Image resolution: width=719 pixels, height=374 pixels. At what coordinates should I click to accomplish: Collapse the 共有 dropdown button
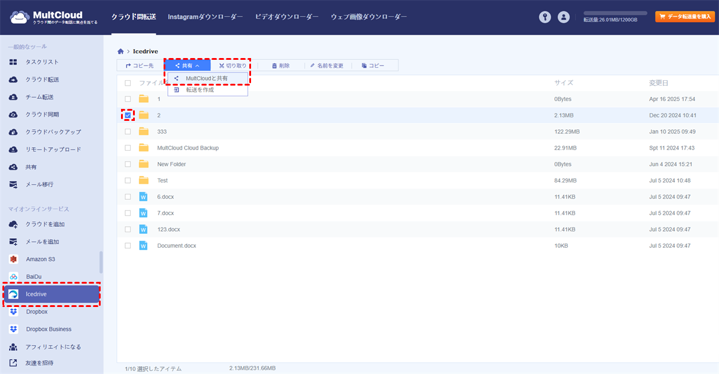188,66
